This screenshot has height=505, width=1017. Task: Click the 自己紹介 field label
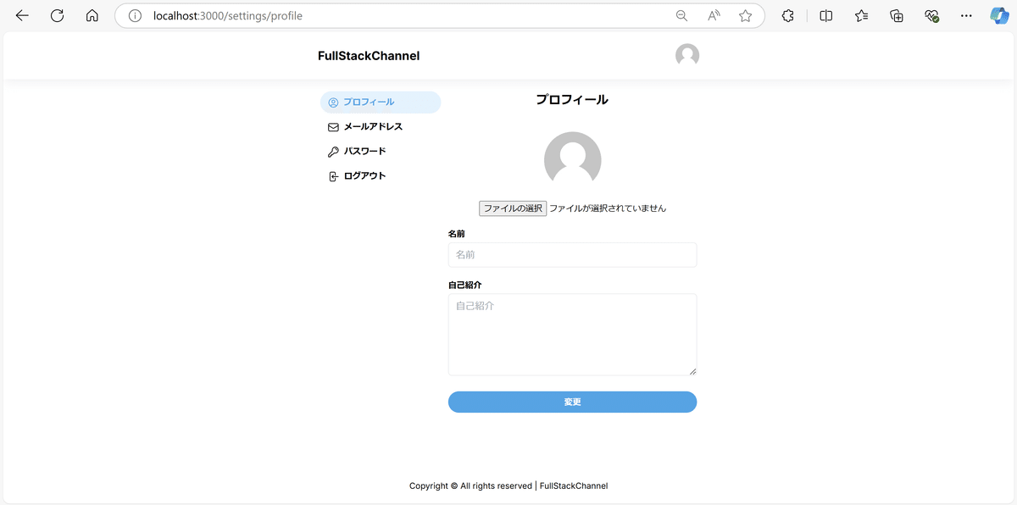coord(464,286)
